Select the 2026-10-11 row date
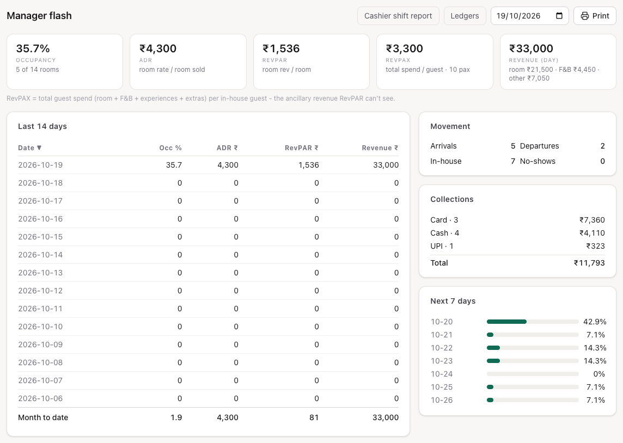This screenshot has width=623, height=443. point(40,309)
